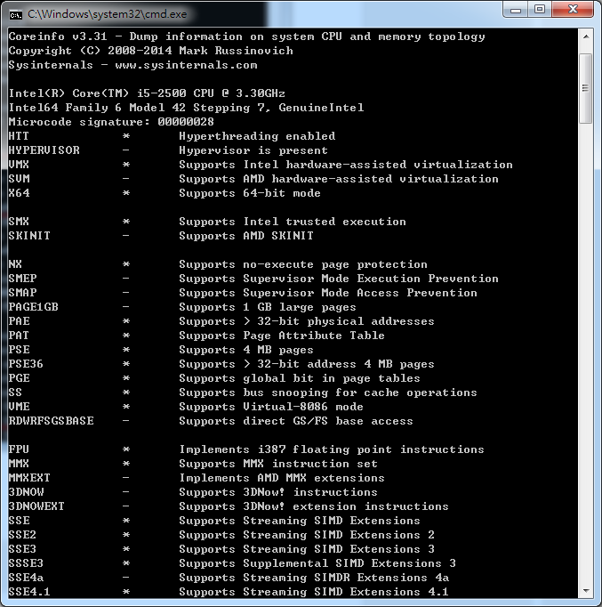Click 'Implements i387 floating point instructions'
The height and width of the screenshot is (607, 602).
tap(332, 449)
